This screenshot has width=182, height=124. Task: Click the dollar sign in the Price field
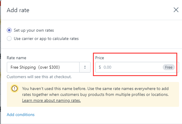pyautogui.click(x=100, y=67)
